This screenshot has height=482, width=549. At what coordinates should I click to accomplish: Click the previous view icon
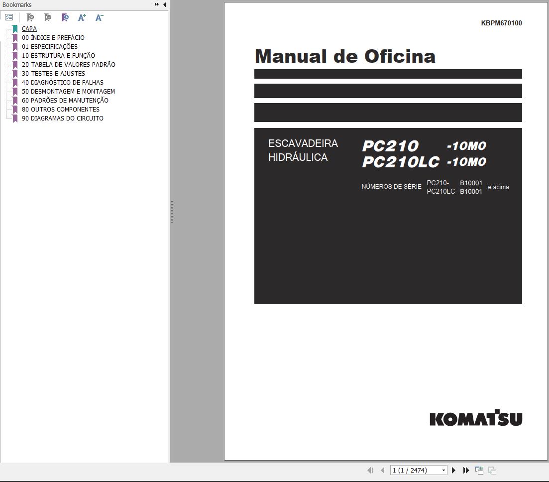pos(479,471)
